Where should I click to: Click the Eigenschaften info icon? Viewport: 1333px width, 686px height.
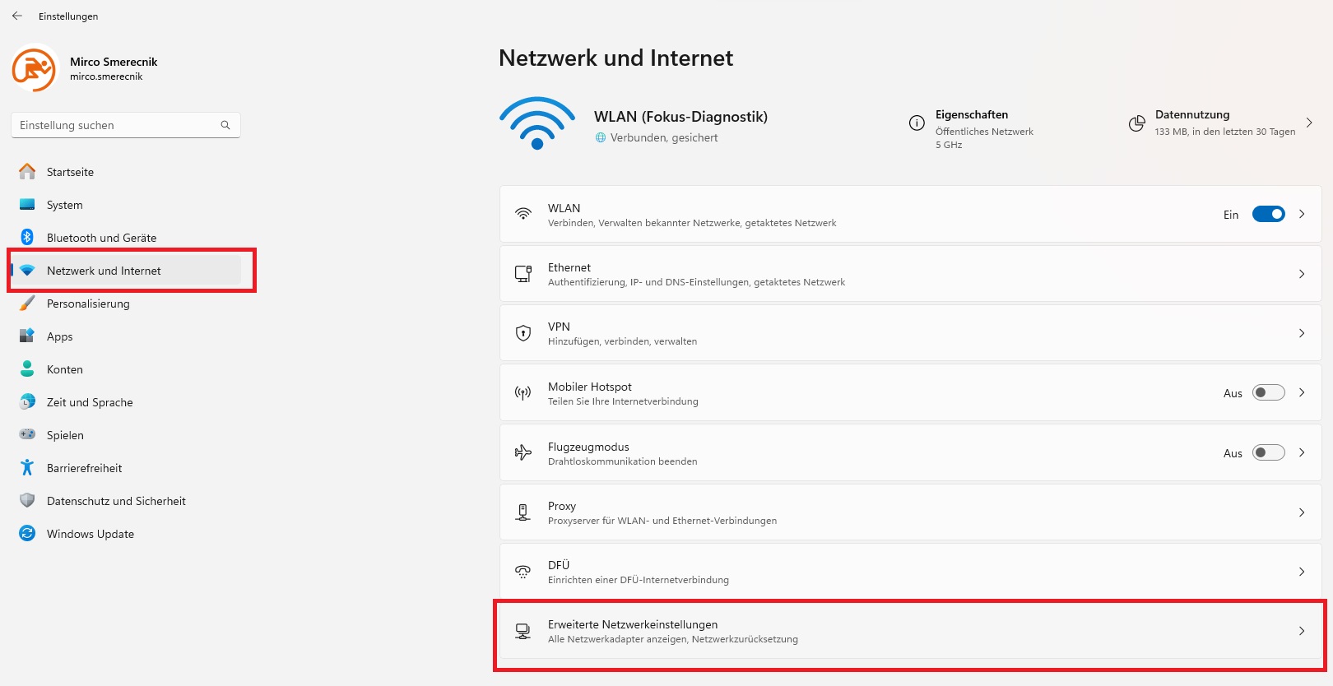point(917,123)
